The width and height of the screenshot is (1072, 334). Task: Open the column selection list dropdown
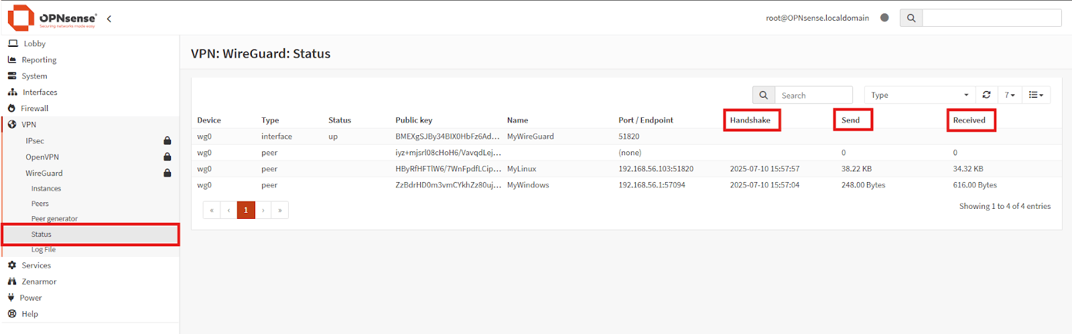click(x=1036, y=95)
